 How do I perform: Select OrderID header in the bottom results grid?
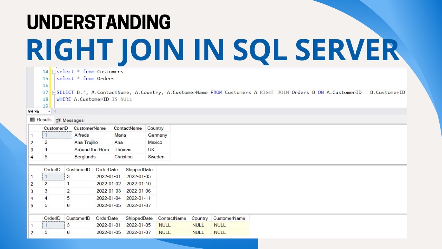pos(53,218)
